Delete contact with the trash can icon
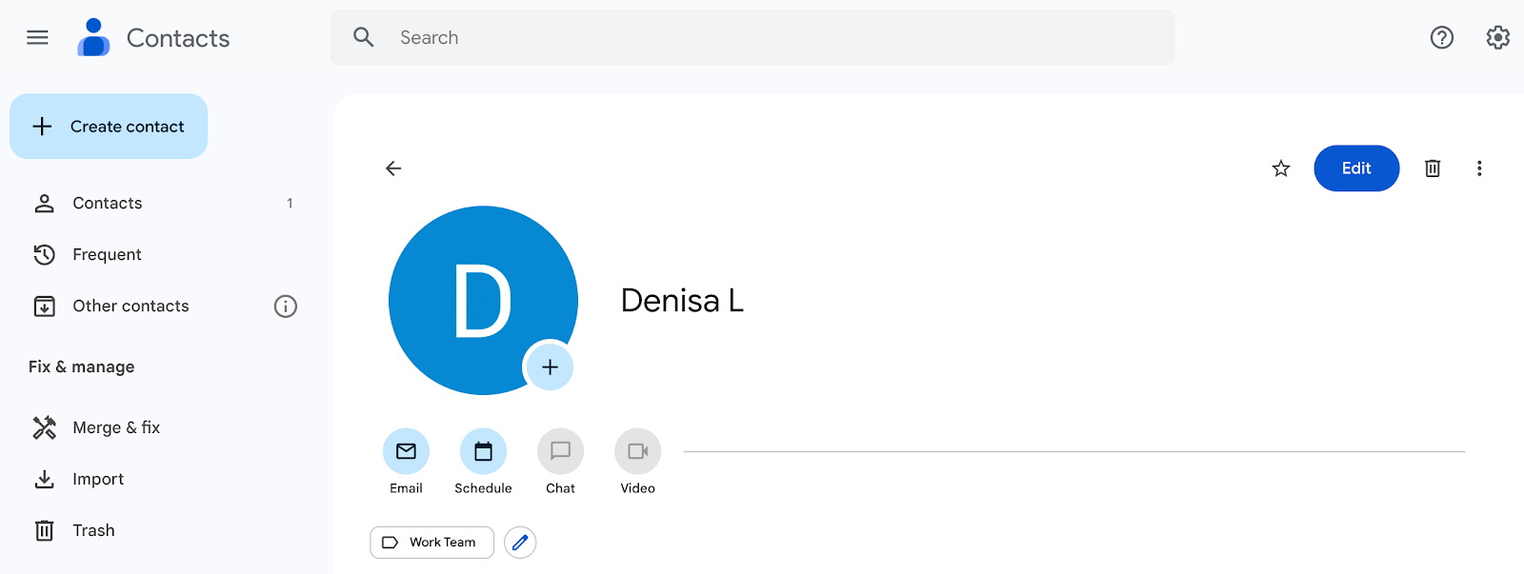Image resolution: width=1524 pixels, height=574 pixels. tap(1433, 168)
